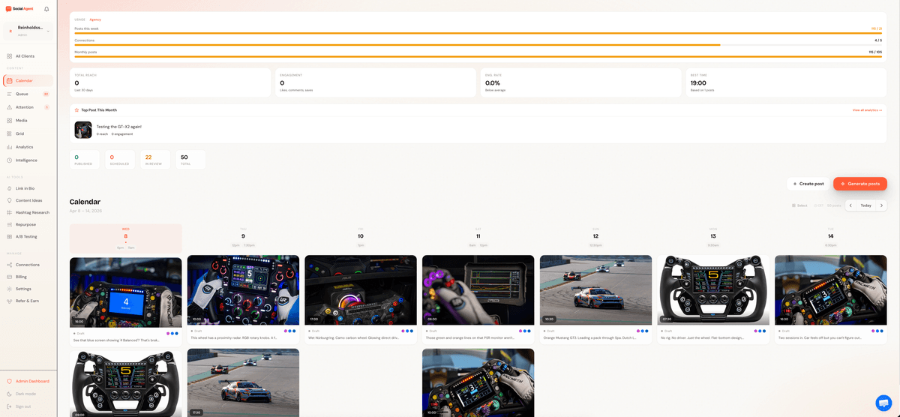
Task: Open the Queue page
Action: (x=28, y=94)
